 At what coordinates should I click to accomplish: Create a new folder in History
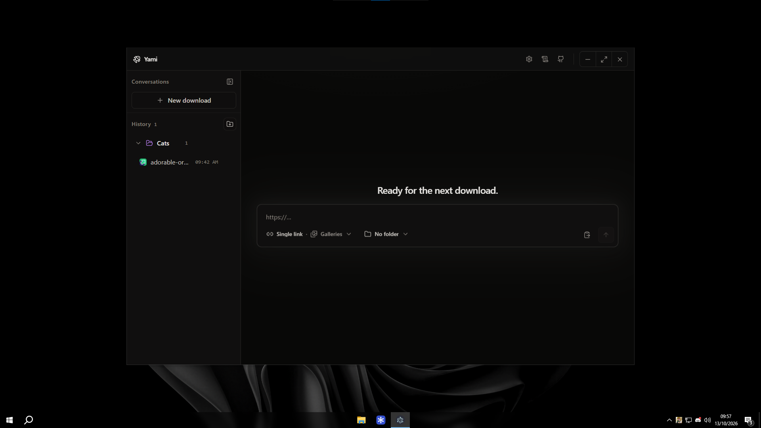pos(230,124)
